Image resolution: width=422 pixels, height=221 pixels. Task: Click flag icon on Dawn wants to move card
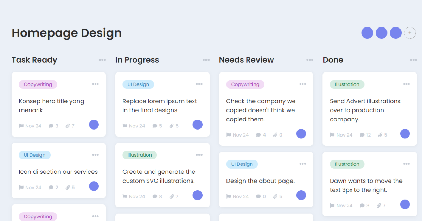coord(332,206)
